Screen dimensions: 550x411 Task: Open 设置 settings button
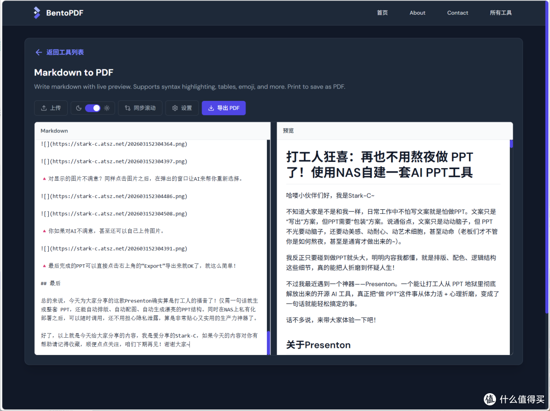click(182, 108)
